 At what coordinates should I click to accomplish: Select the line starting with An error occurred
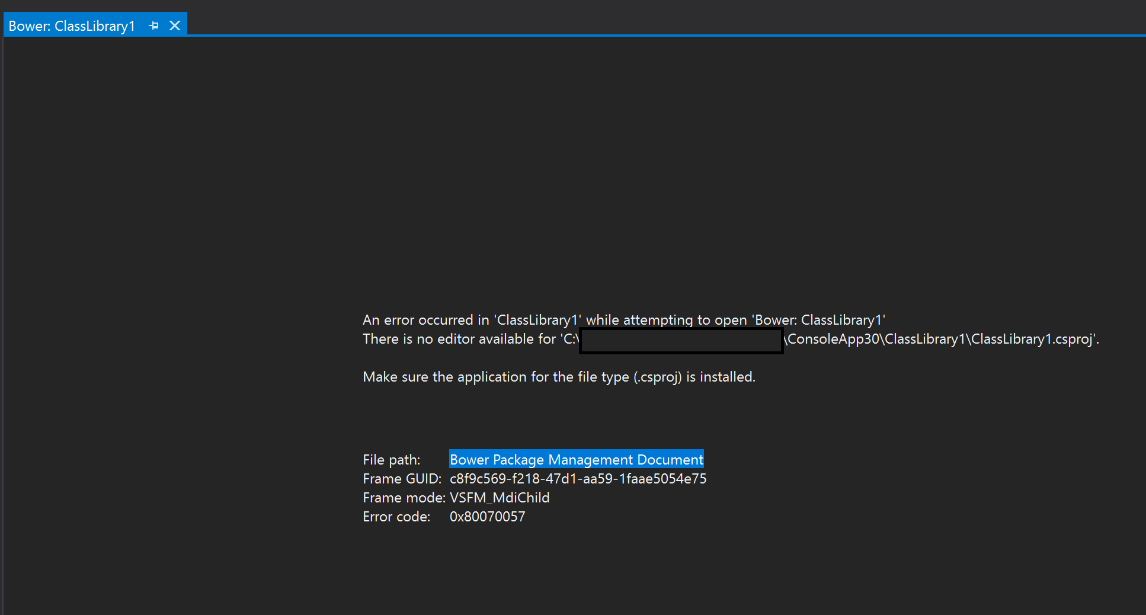[x=624, y=319]
